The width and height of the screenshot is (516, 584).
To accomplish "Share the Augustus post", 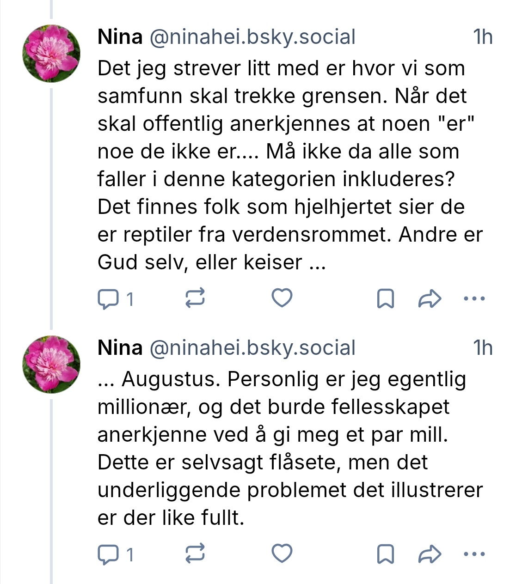I will (x=430, y=554).
